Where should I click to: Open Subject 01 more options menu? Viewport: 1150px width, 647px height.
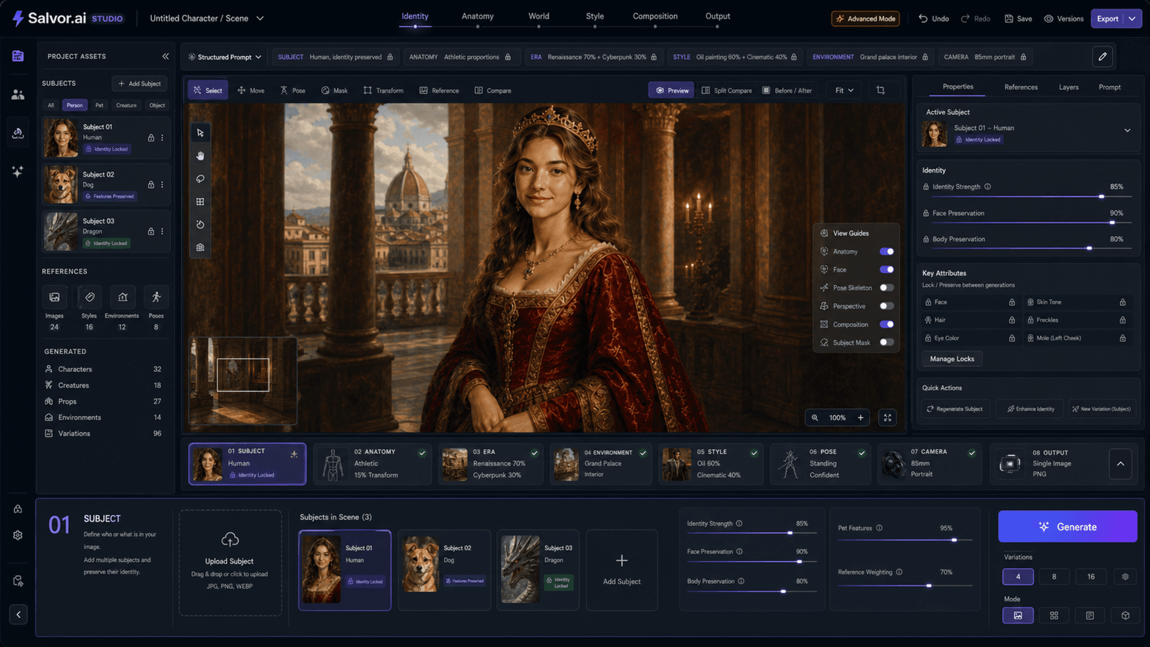(x=162, y=138)
